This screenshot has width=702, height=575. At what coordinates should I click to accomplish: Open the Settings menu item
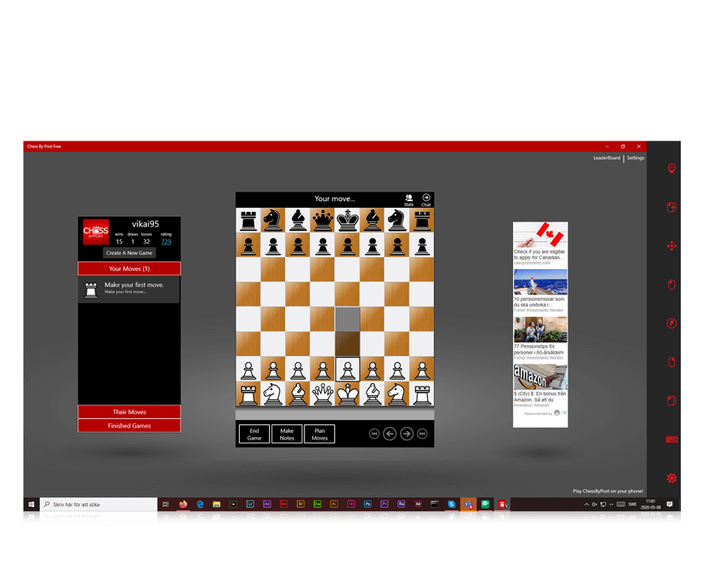pyautogui.click(x=636, y=158)
